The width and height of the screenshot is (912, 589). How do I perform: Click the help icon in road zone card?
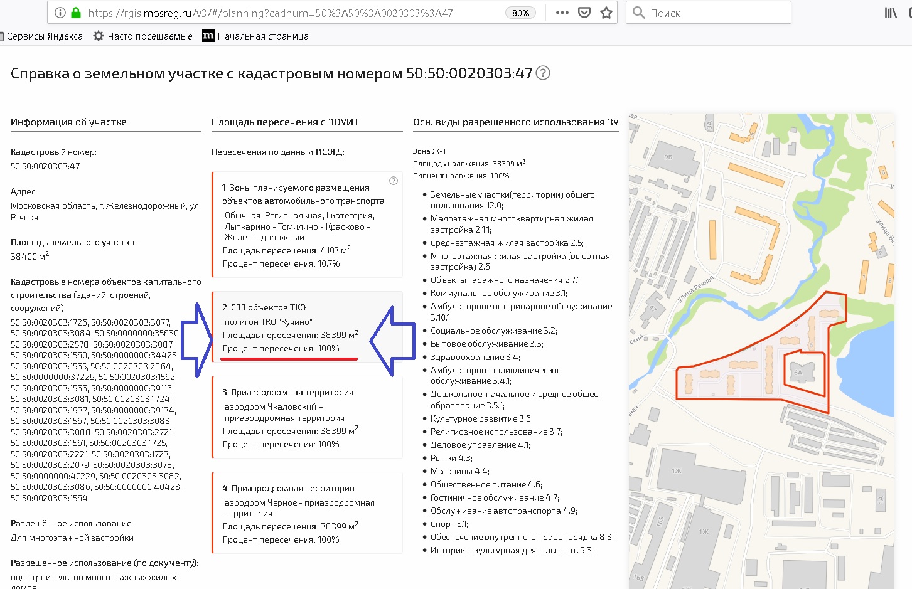394,181
